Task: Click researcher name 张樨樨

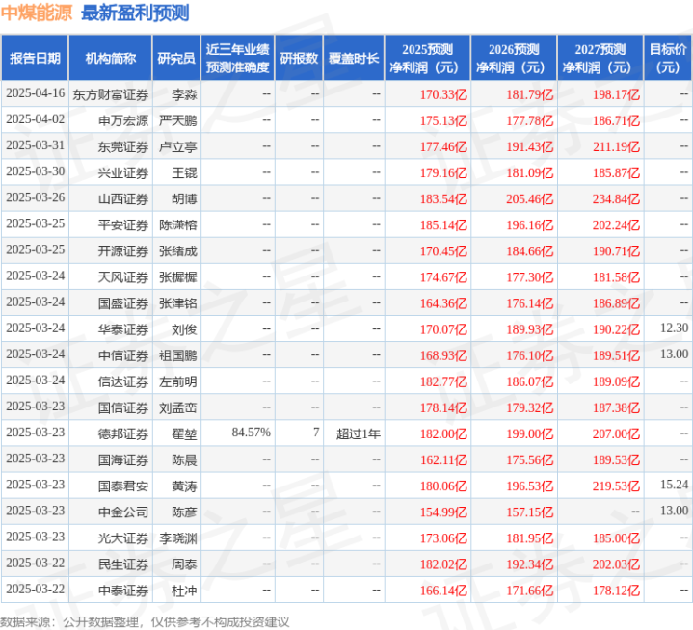Action: coord(178,277)
